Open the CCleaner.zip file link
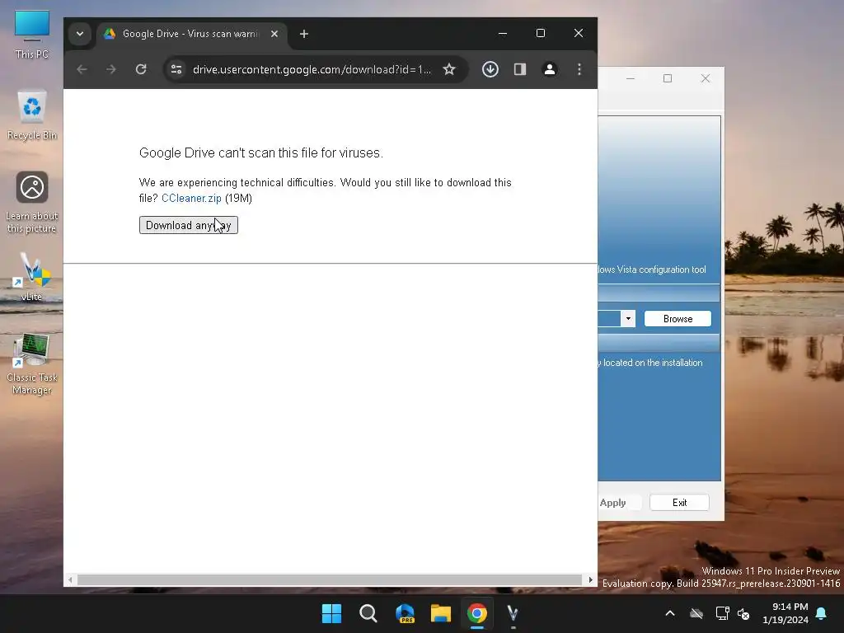844x633 pixels. [x=191, y=198]
